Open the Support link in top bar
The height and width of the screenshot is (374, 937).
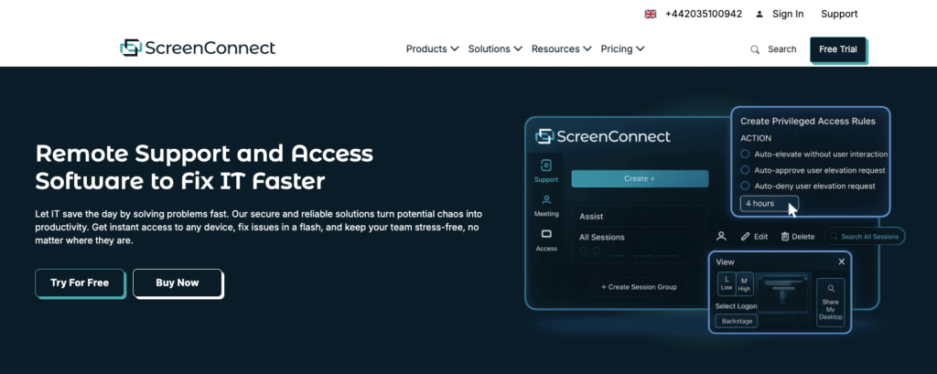coord(839,14)
